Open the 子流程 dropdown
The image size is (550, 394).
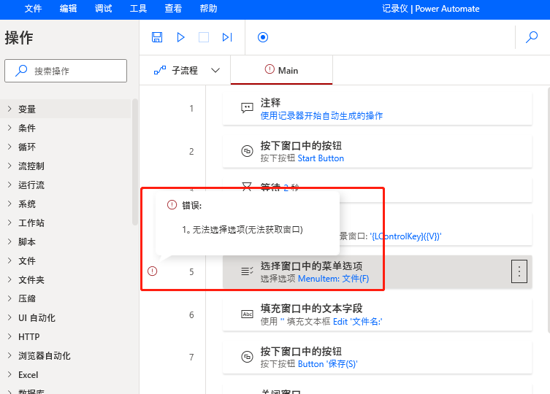186,71
